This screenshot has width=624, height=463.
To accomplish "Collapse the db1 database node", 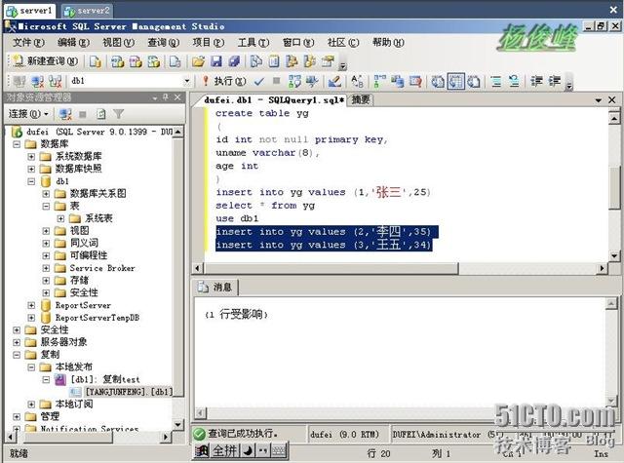I will (x=31, y=181).
